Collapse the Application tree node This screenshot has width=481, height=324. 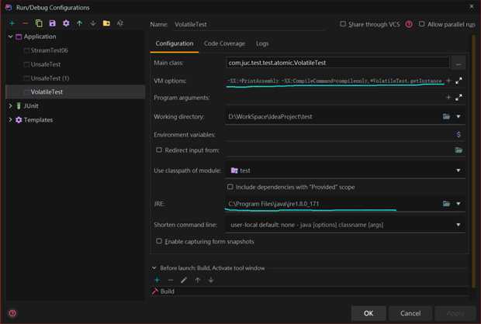[10, 36]
